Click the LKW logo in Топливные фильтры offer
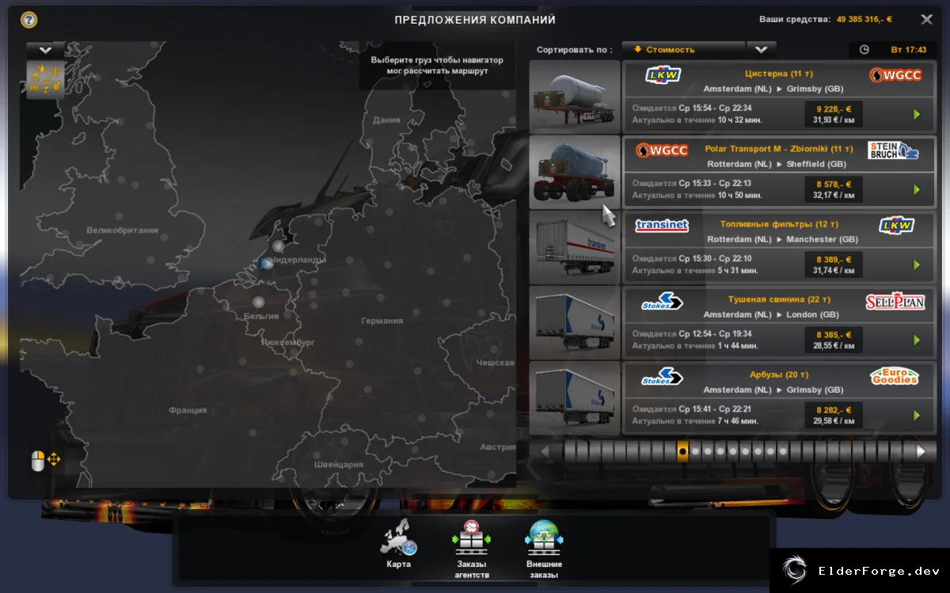Viewport: 950px width, 593px height. tap(896, 226)
